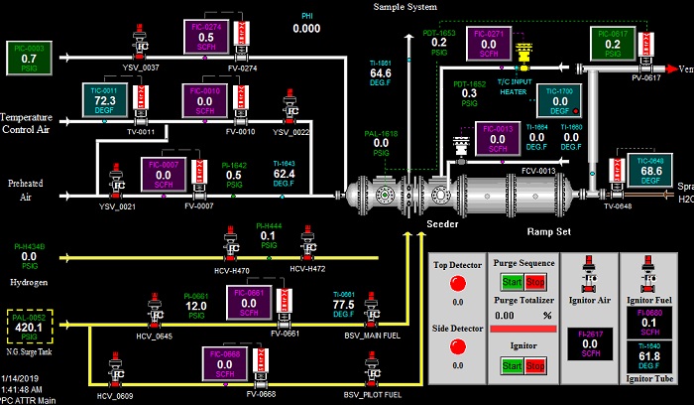Select the FV-0010 flow valve
The height and width of the screenshot is (405, 694).
click(241, 105)
